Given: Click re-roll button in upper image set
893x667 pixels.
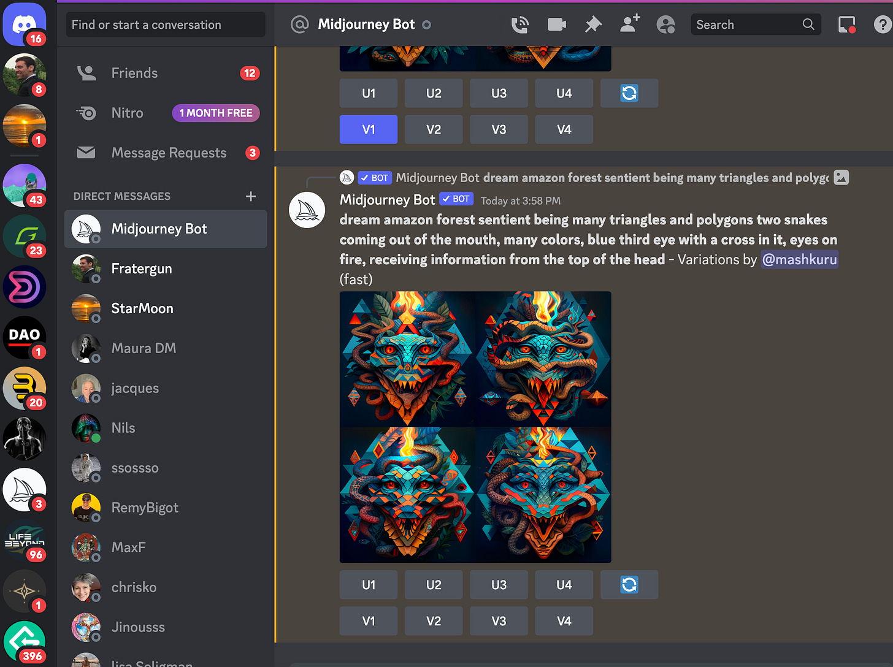Looking at the screenshot, I should [x=629, y=93].
